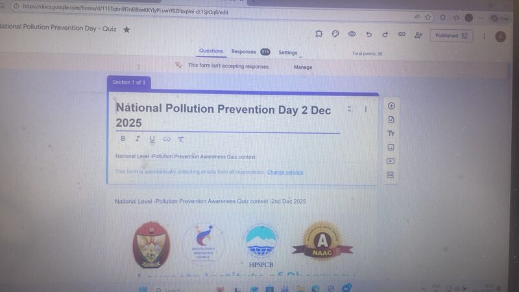519x292 pixels.
Task: Open the Customize theme palette
Action: coord(335,34)
